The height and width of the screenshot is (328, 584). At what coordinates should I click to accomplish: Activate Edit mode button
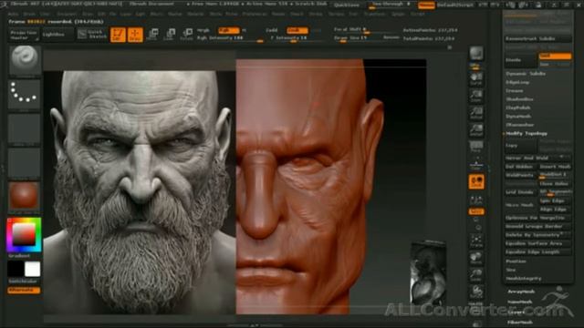click(118, 35)
